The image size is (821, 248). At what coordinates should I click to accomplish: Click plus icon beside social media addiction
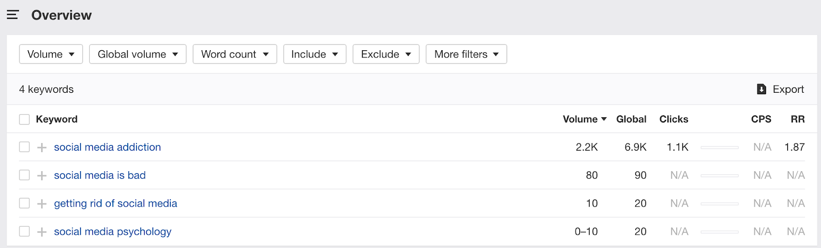coord(42,148)
